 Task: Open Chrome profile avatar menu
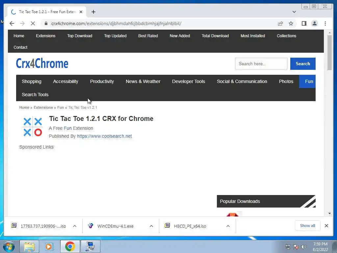coord(314,23)
